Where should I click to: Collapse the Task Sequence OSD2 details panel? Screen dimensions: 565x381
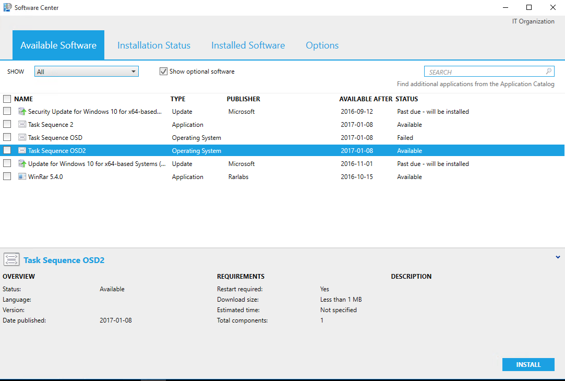tap(558, 257)
